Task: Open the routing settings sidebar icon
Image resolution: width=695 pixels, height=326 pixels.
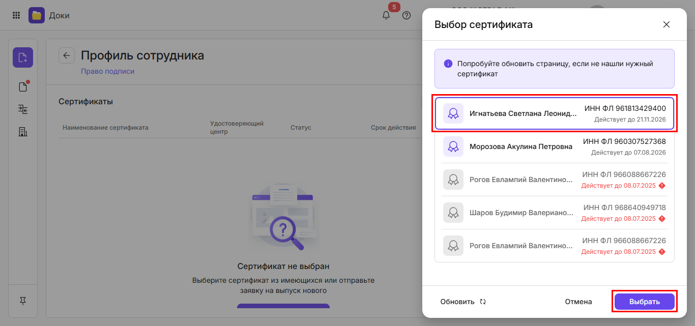Action: tap(23, 109)
